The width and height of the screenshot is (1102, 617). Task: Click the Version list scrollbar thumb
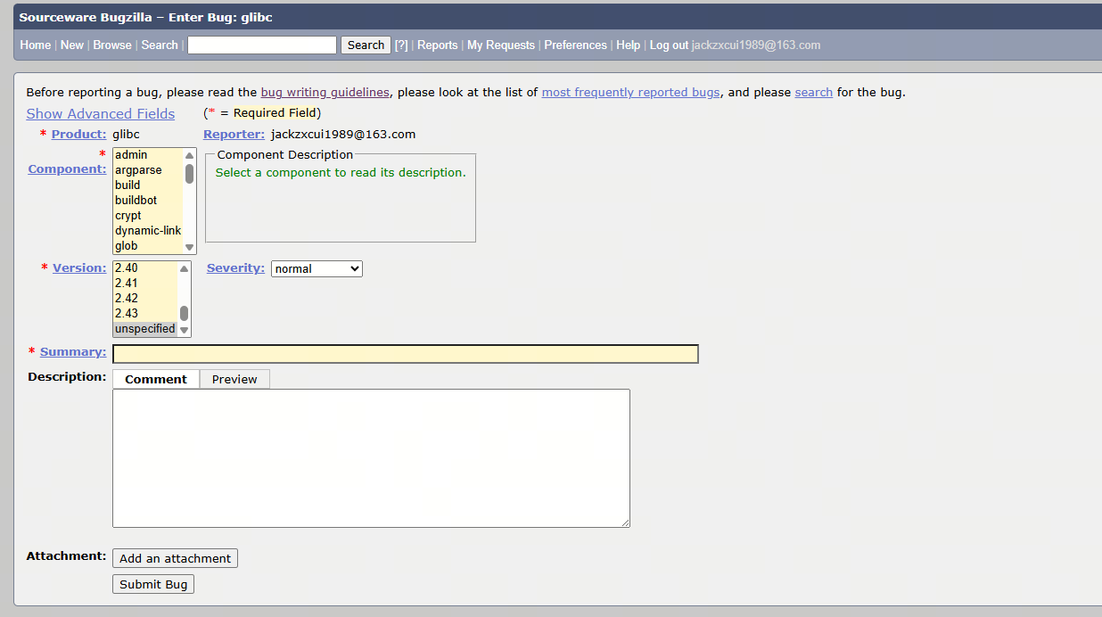click(184, 314)
